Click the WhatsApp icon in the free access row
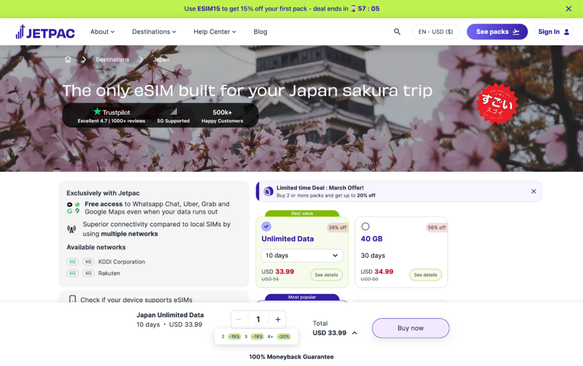The image size is (583, 366). [76, 203]
